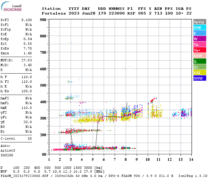Click the h`F value 110.0
The height and width of the screenshot is (178, 208).
pos(26,77)
